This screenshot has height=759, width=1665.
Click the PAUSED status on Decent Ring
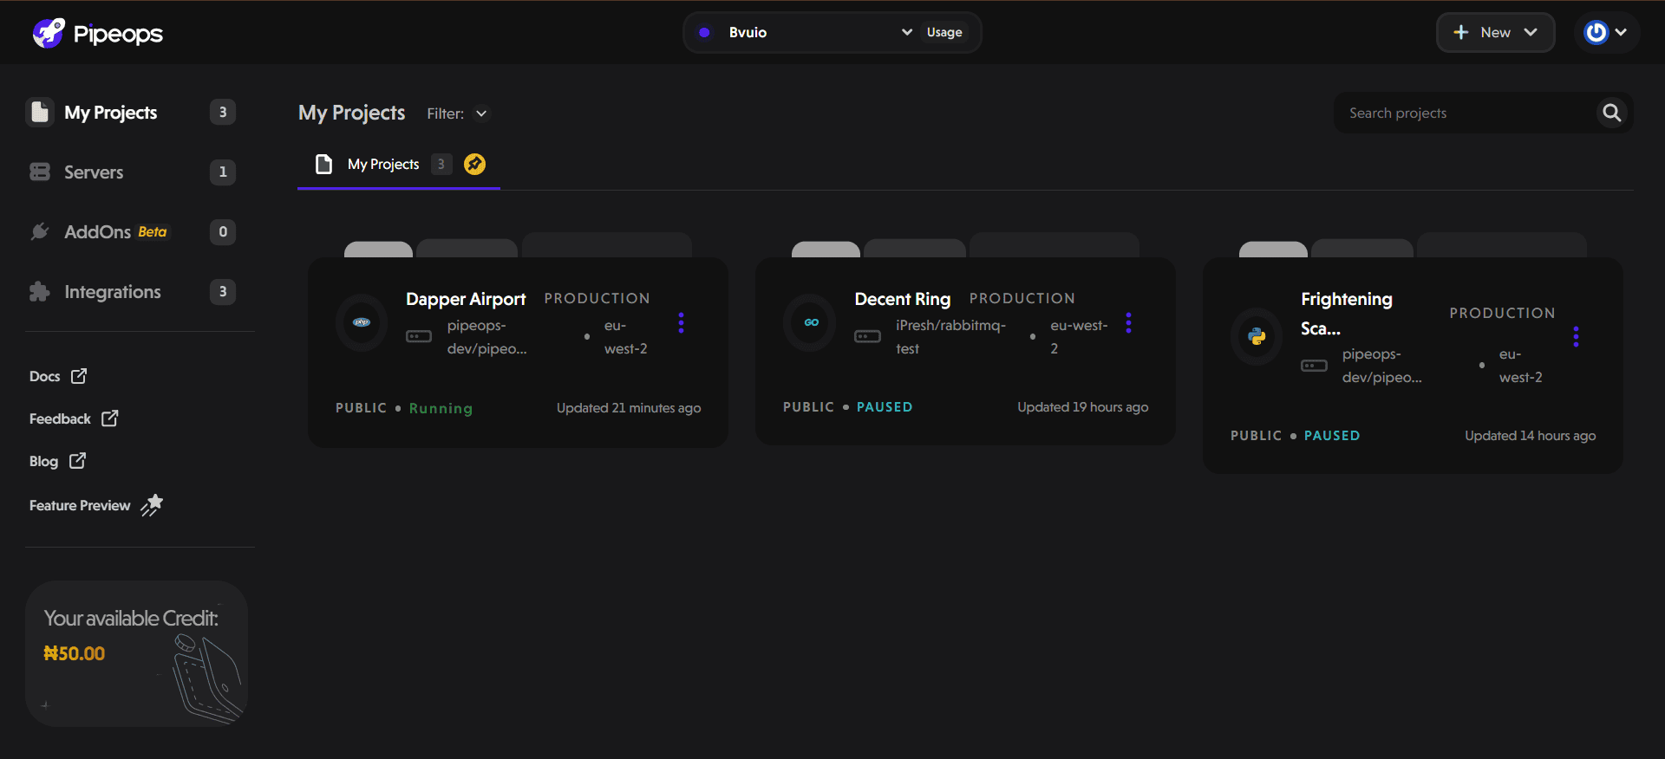tap(885, 407)
